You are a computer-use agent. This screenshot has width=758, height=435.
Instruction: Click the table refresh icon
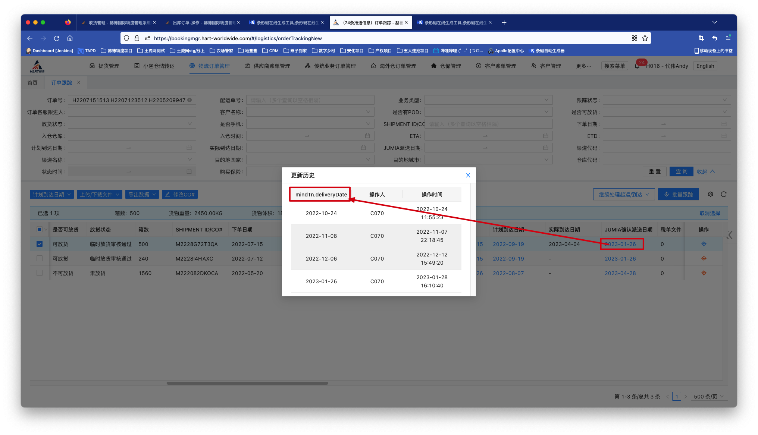pos(724,194)
